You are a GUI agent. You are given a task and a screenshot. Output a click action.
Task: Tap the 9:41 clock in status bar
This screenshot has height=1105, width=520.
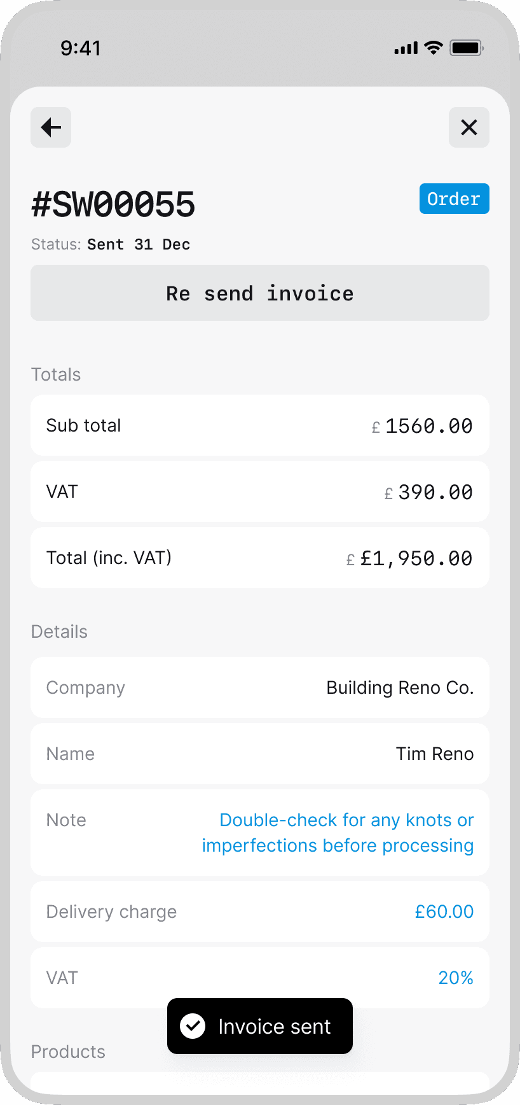pyautogui.click(x=80, y=48)
